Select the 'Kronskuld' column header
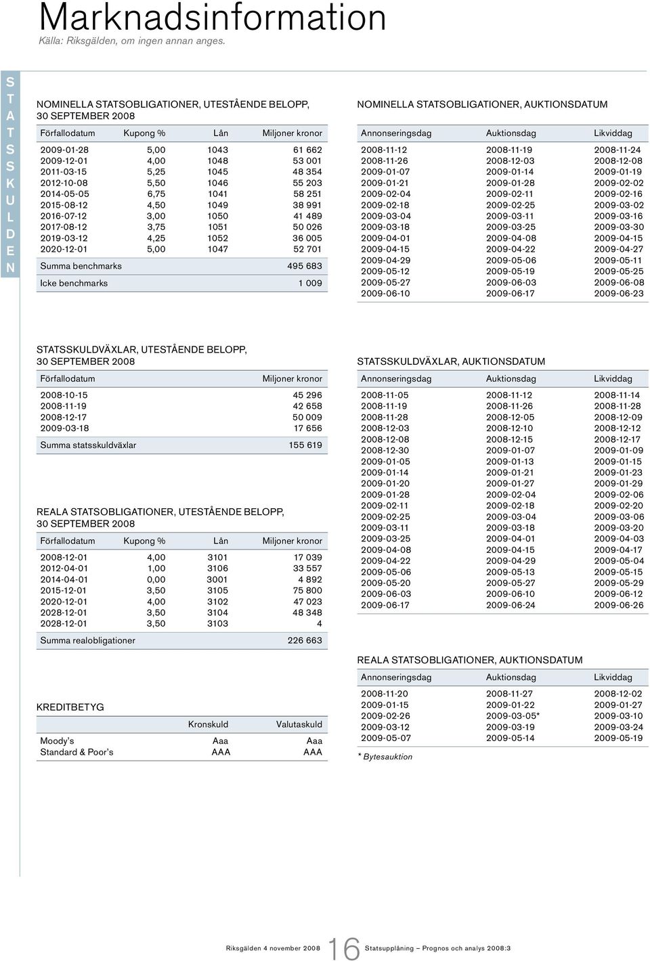The height and width of the screenshot is (961, 650). point(208,724)
